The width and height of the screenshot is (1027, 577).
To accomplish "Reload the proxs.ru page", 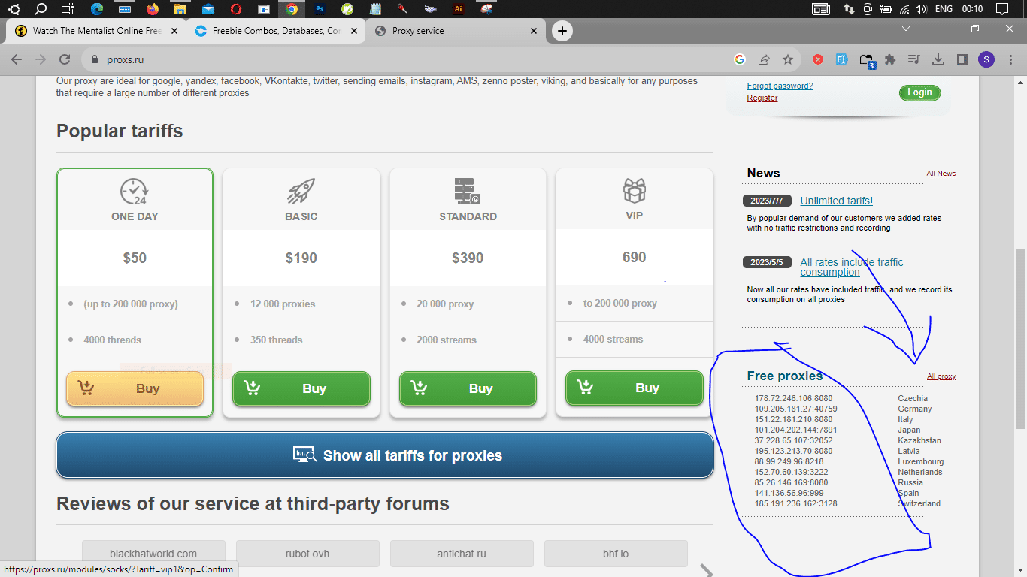I will click(65, 59).
